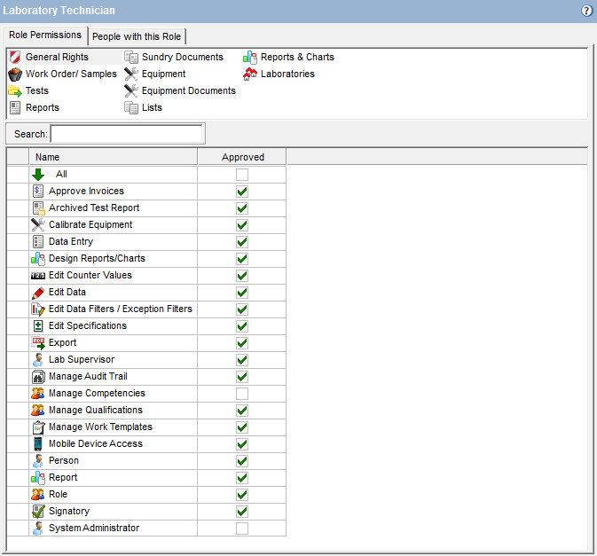Switch to People with this Role tab

(137, 35)
